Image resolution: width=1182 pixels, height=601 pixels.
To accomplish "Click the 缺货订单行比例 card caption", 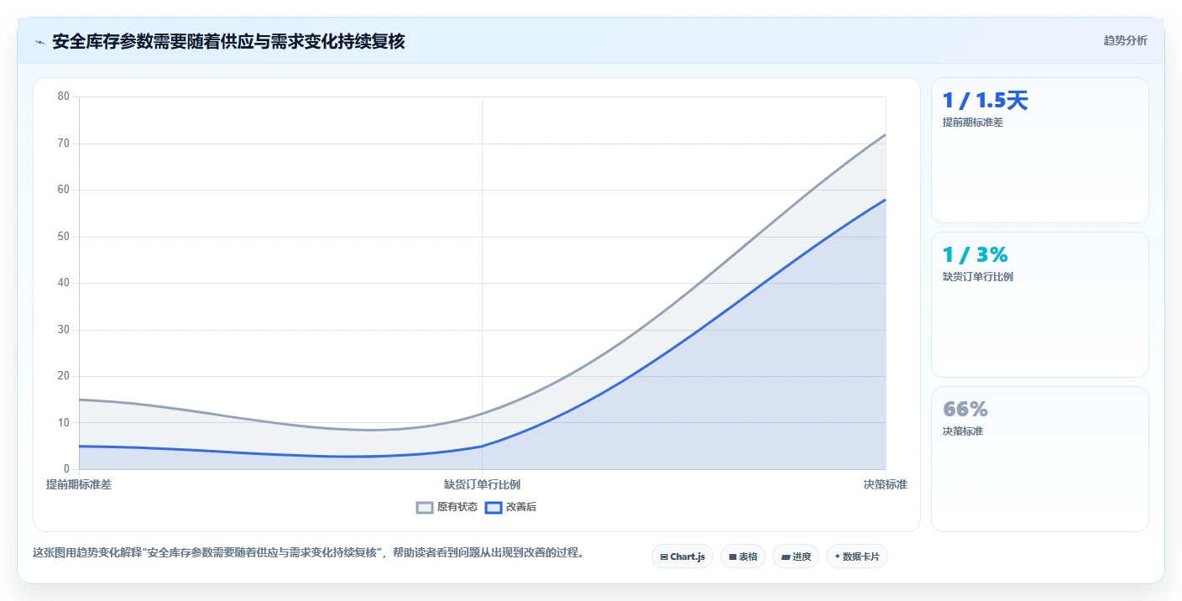I will coord(978,277).
